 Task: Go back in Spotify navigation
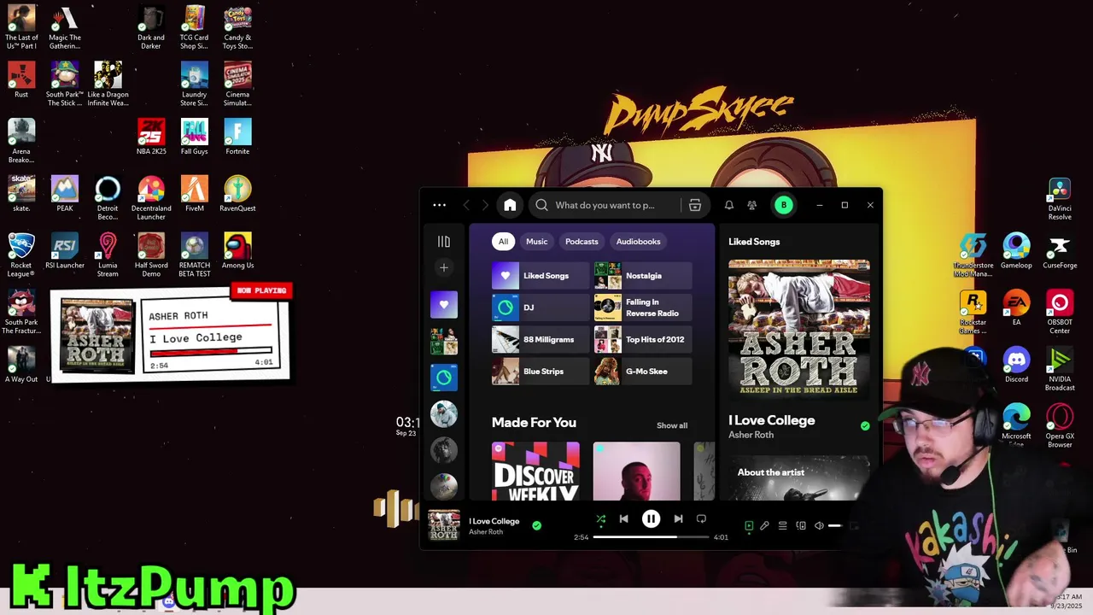[466, 205]
